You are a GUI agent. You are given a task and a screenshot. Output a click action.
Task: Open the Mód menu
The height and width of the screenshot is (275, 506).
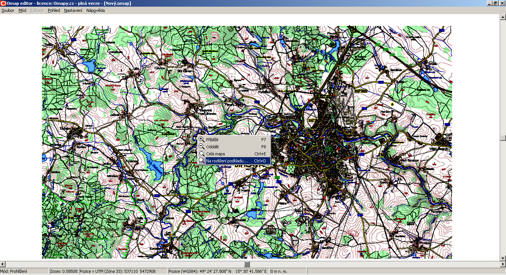22,10
